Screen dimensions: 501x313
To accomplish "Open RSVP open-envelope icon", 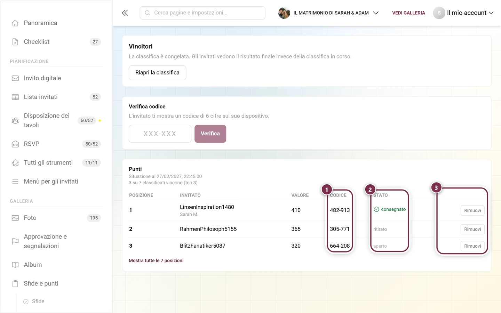I will (x=15, y=144).
